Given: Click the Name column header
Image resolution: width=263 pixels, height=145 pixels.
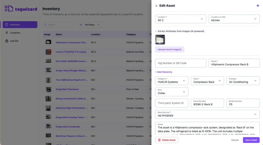Looking at the screenshot, I should 59,34.
